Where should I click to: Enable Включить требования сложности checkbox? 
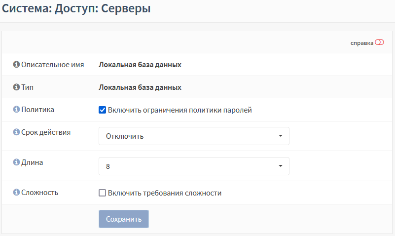point(102,193)
